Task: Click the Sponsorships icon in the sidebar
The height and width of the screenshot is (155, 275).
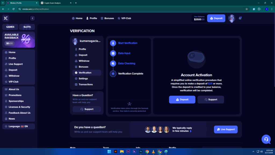Action: (7, 101)
